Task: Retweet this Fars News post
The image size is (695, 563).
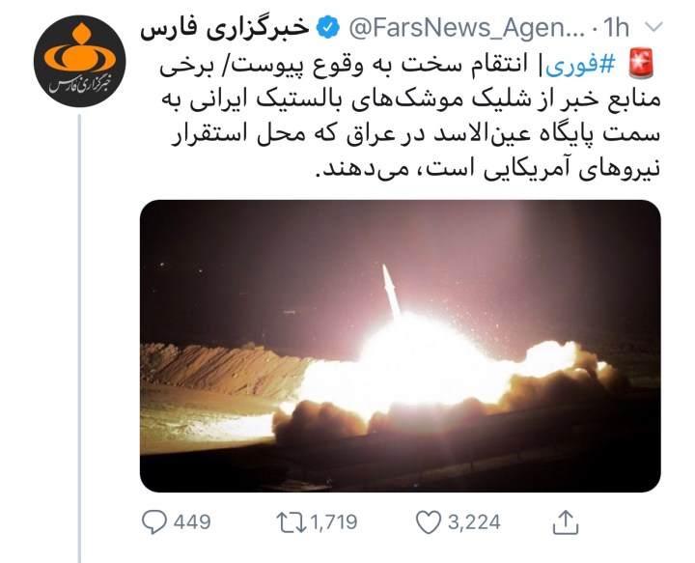Action: click(x=292, y=522)
